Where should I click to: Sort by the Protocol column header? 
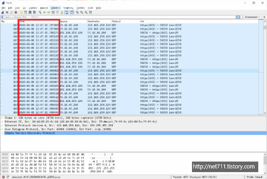[x=125, y=22]
